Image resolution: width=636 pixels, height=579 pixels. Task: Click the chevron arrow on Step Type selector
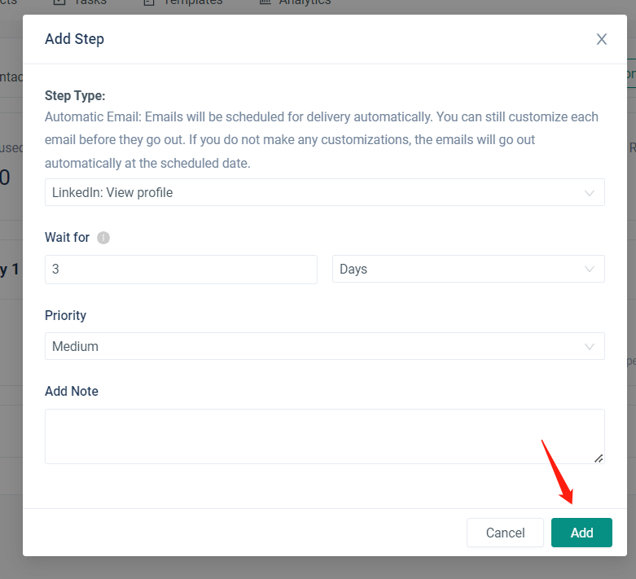click(590, 193)
